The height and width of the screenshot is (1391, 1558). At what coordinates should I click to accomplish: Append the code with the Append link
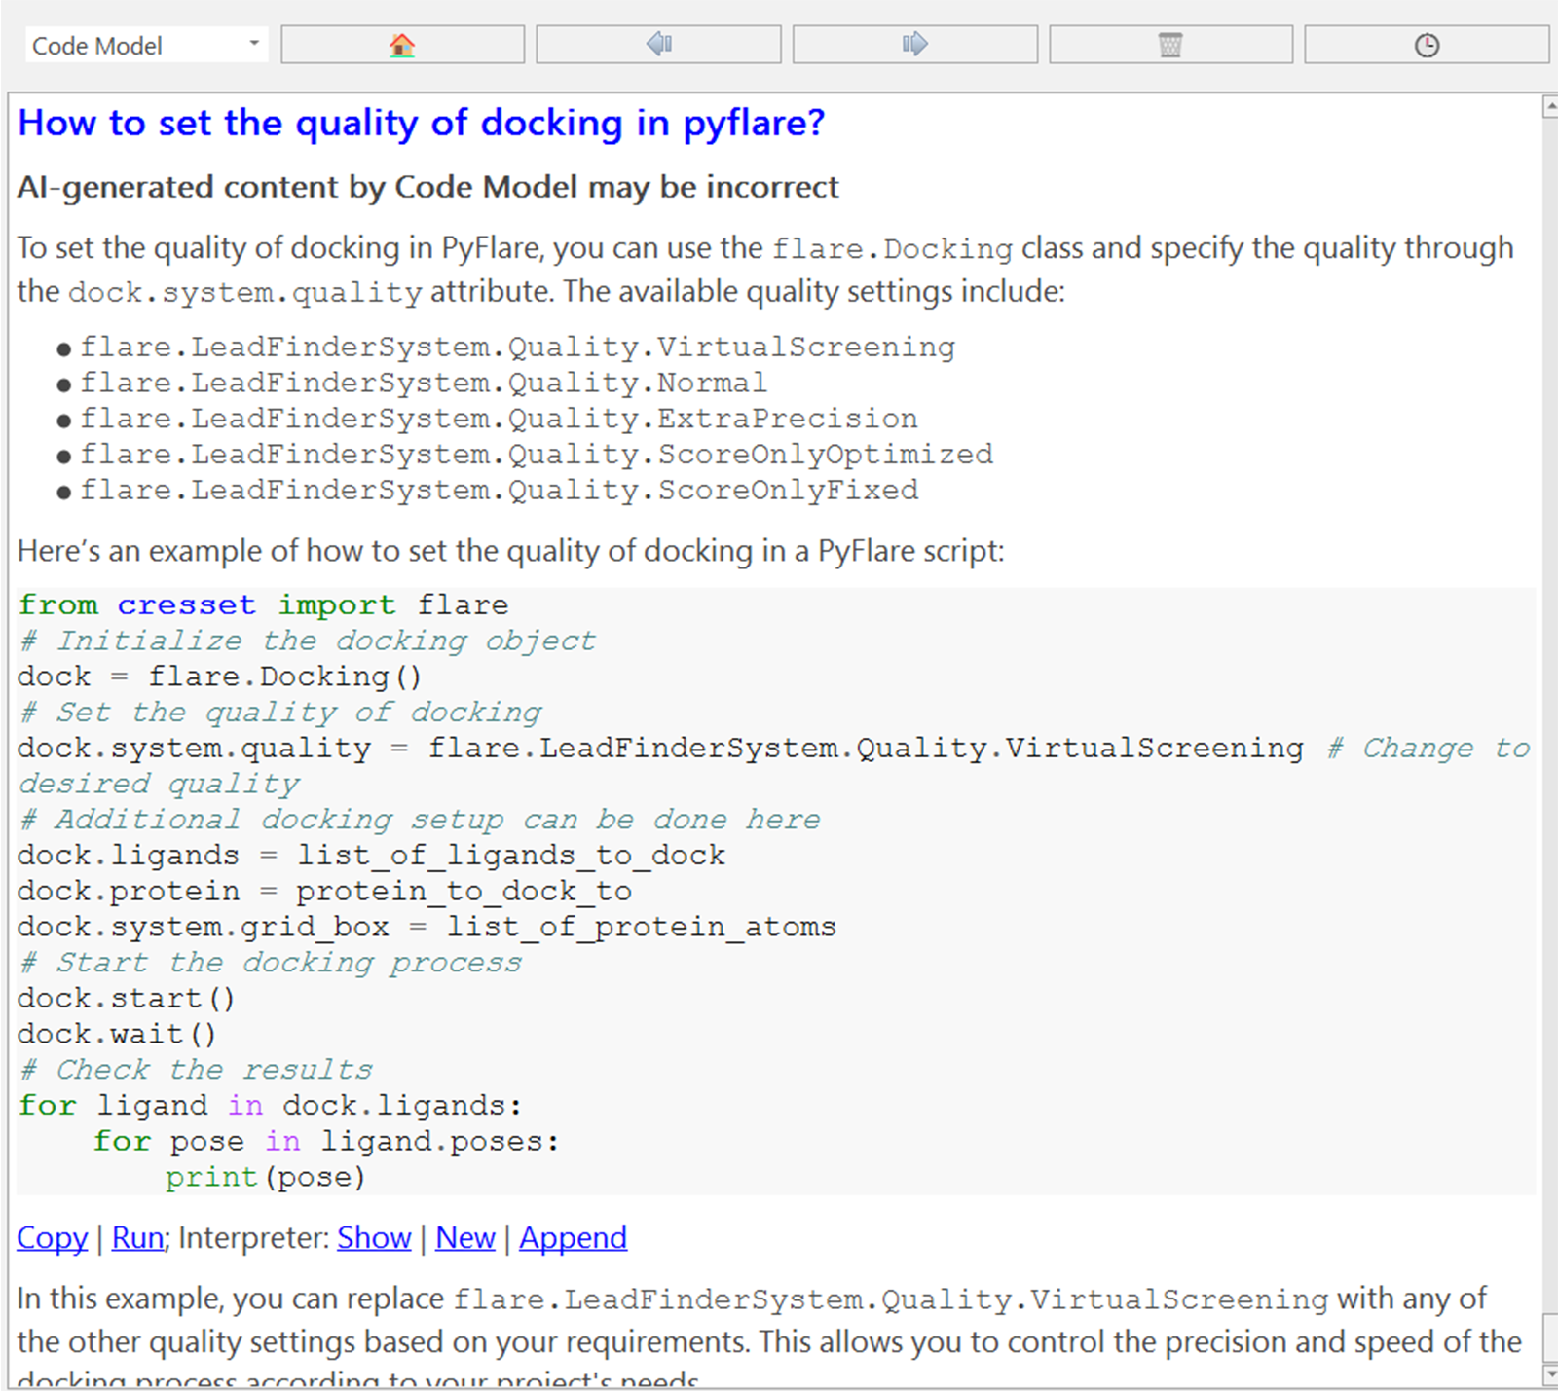(x=573, y=1237)
